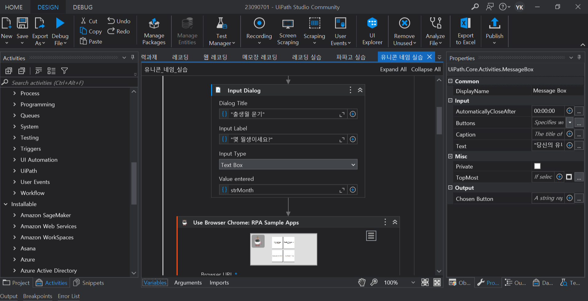Image resolution: width=588 pixels, height=301 pixels.
Task: Open Manage Packages
Action: (154, 31)
